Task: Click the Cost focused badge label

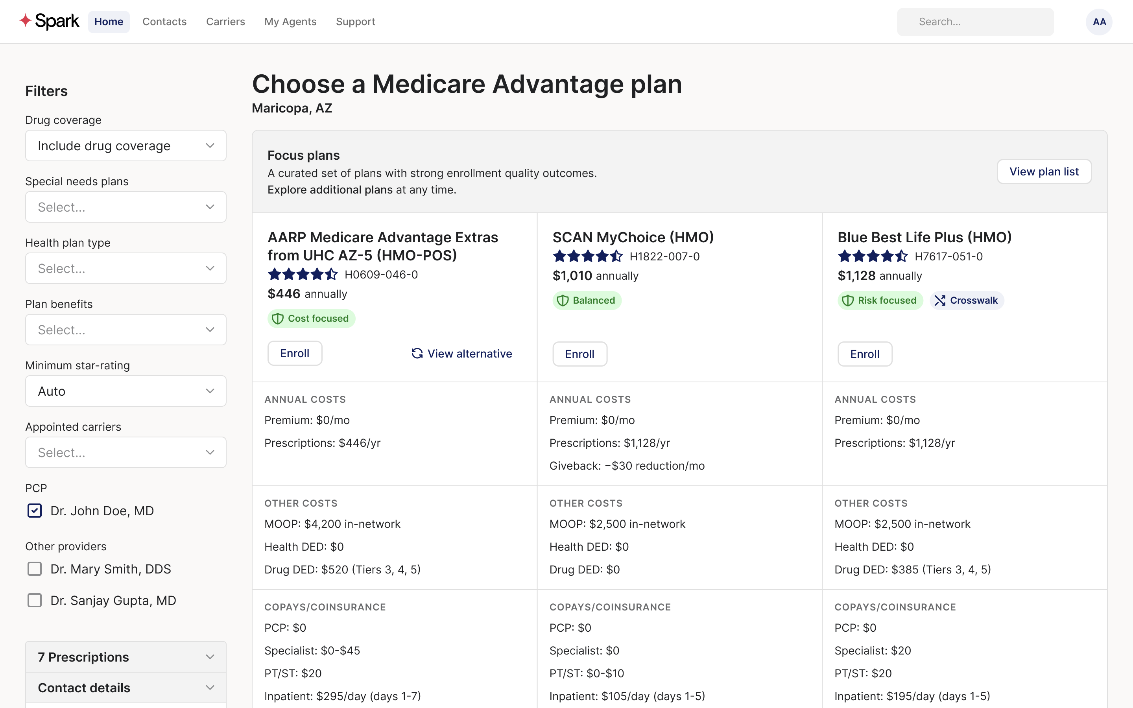Action: pos(318,319)
